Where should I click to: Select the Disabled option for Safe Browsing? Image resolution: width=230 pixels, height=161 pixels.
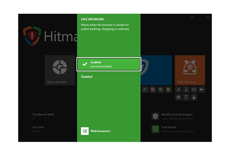pos(87,77)
